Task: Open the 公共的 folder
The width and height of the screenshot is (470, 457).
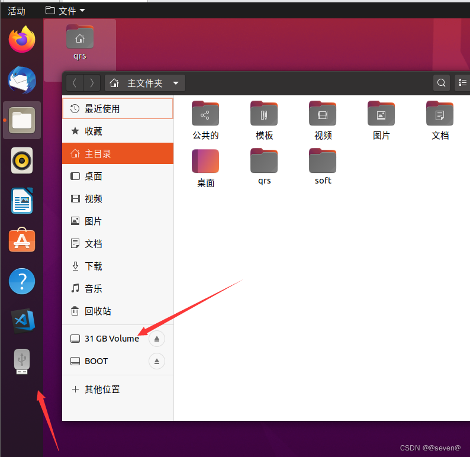Action: pyautogui.click(x=205, y=121)
